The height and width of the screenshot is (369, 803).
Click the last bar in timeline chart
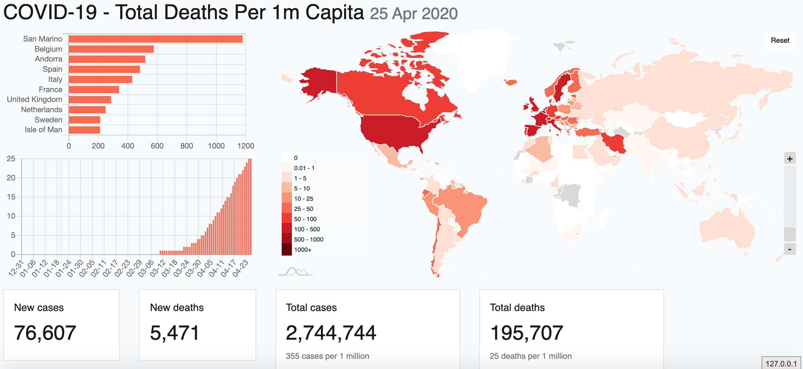click(250, 206)
